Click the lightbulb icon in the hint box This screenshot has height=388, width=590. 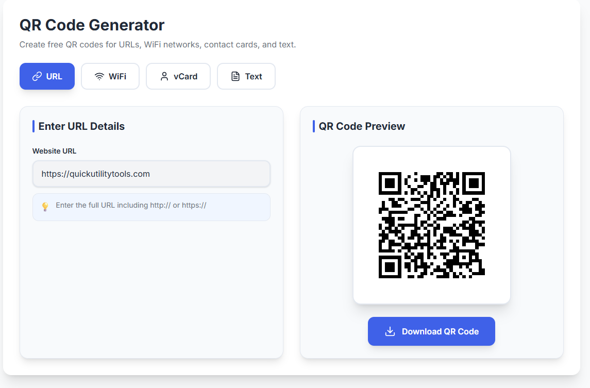[x=45, y=205]
